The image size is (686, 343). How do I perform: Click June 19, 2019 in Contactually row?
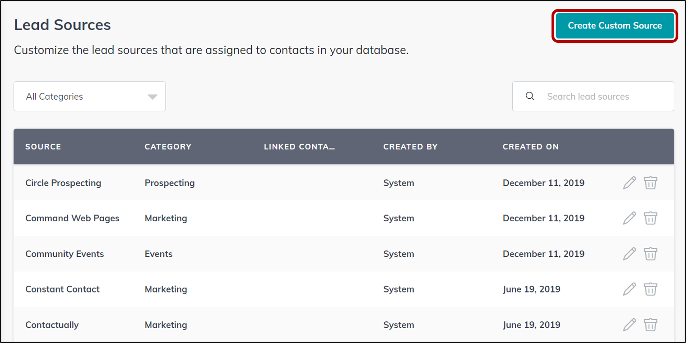pyautogui.click(x=532, y=325)
